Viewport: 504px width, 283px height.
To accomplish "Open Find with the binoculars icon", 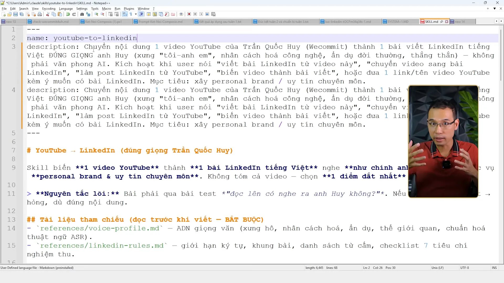I will tap(82, 14).
